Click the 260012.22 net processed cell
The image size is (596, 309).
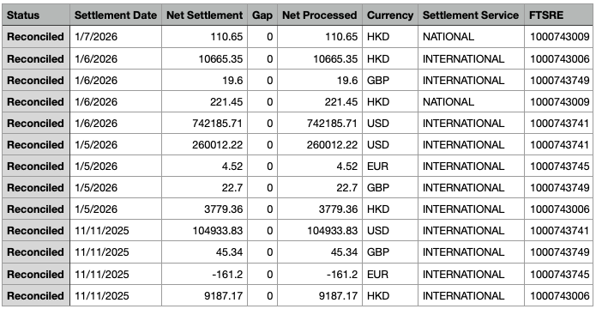[x=320, y=144]
